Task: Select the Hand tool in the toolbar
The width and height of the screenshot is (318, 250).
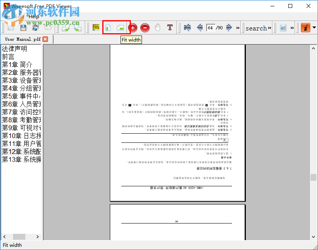Action: pyautogui.click(x=157, y=27)
